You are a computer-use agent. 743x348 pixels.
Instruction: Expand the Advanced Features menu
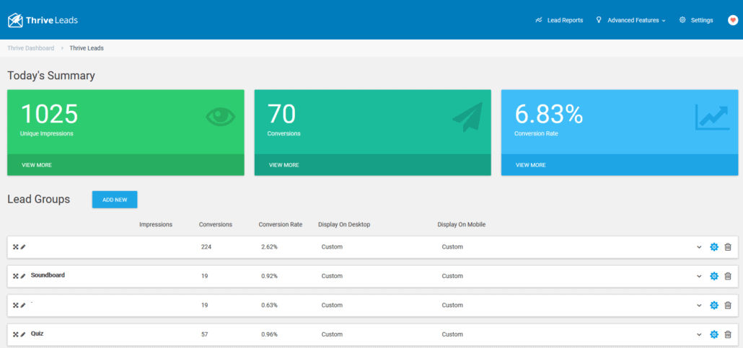(630, 20)
